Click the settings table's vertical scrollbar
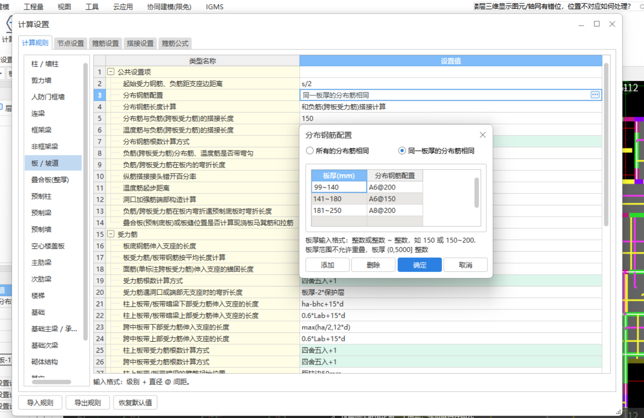The image size is (644, 418). 606,145
